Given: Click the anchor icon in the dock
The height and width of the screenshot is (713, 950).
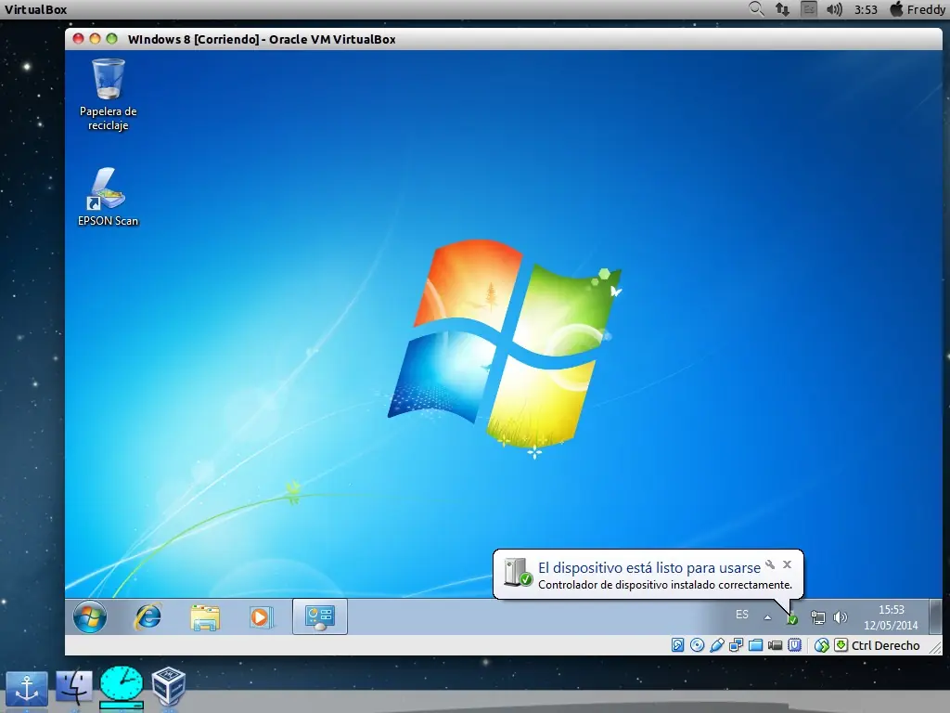Looking at the screenshot, I should click(x=27, y=688).
